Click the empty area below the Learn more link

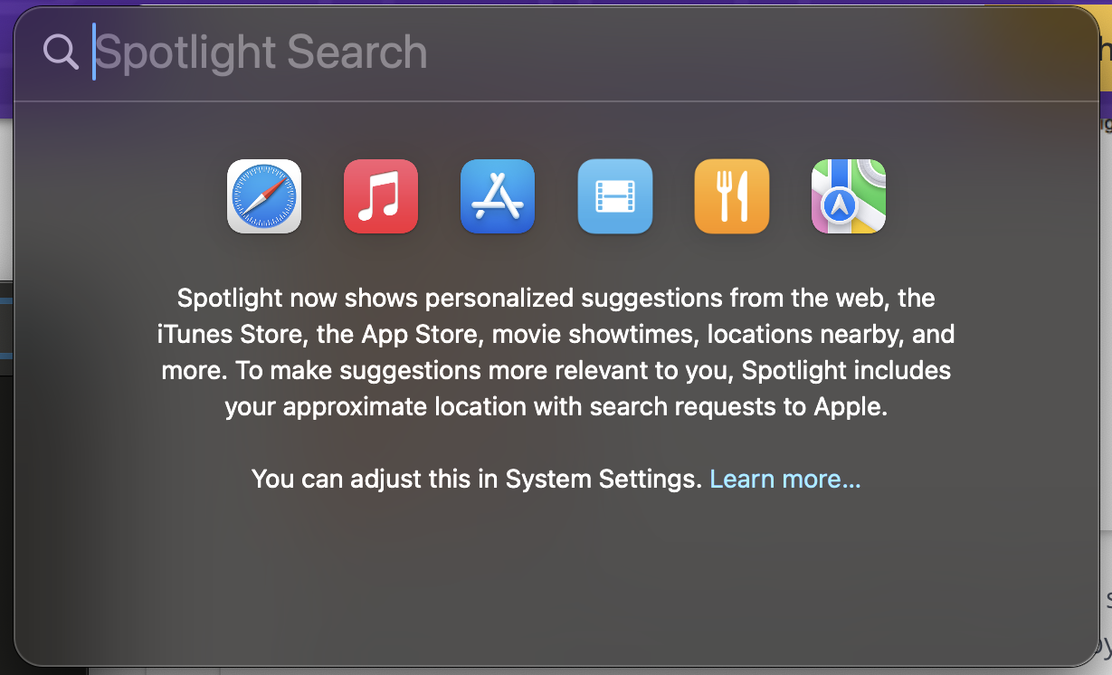coord(556,579)
